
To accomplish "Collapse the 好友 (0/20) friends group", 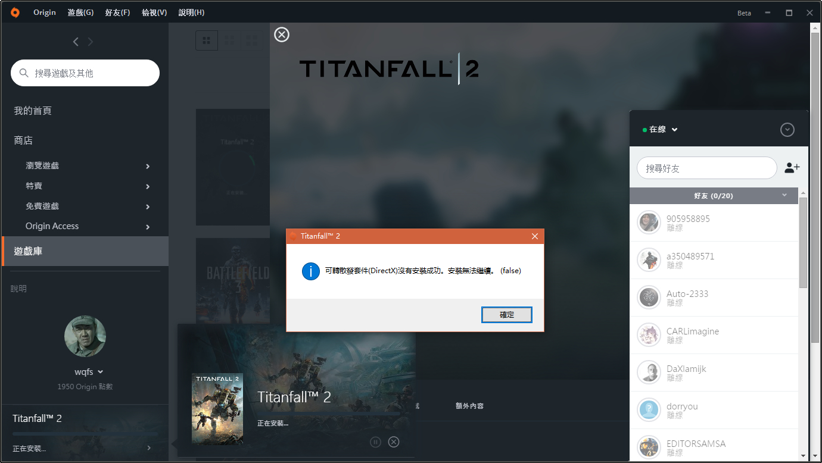I will [x=784, y=195].
